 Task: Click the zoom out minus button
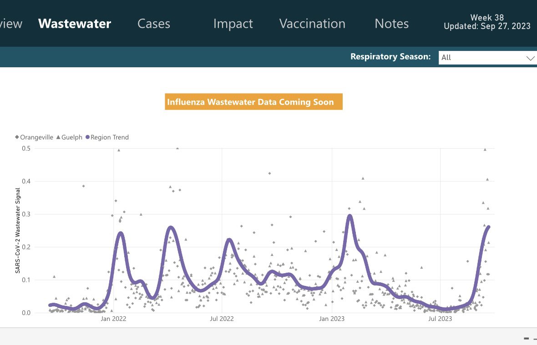coord(527,339)
